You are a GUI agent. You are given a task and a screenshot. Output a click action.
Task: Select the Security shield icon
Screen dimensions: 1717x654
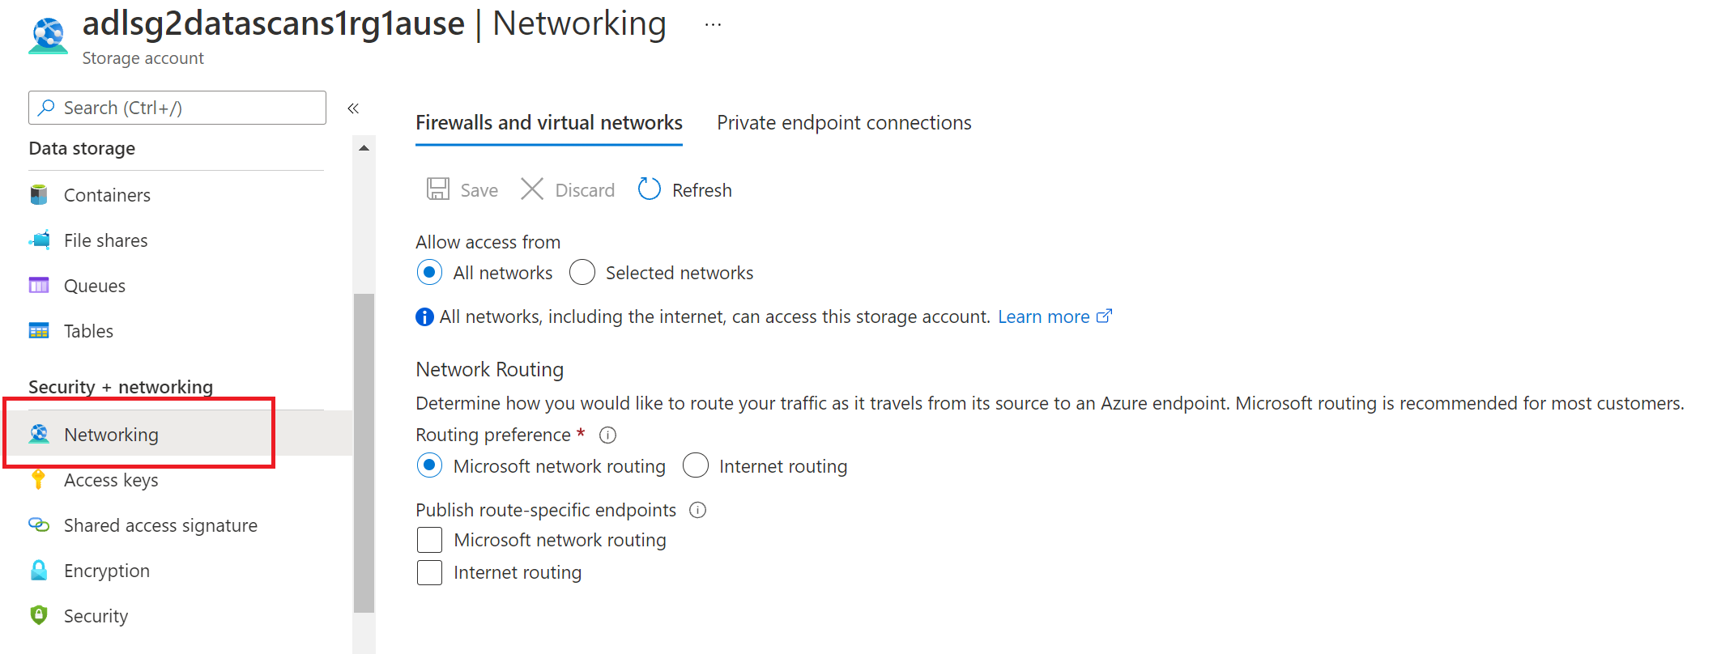38,615
